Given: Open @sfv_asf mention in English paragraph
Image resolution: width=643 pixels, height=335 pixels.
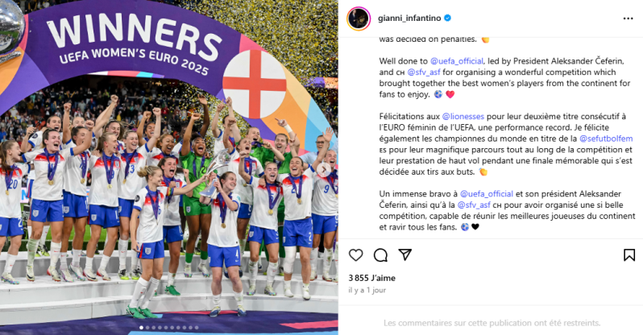Looking at the screenshot, I should (424, 72).
